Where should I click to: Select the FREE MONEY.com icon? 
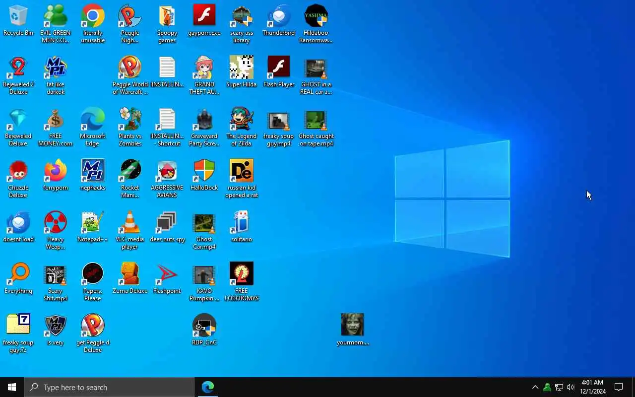click(56, 120)
